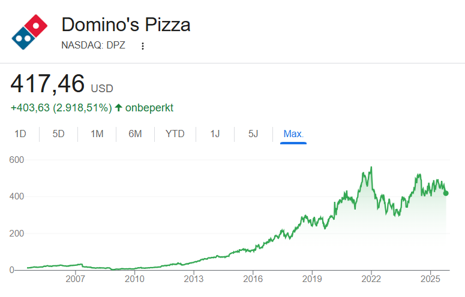The image size is (465, 297).
Task: Click the NASDAQ: DPZ ticker label
Action: (x=93, y=46)
